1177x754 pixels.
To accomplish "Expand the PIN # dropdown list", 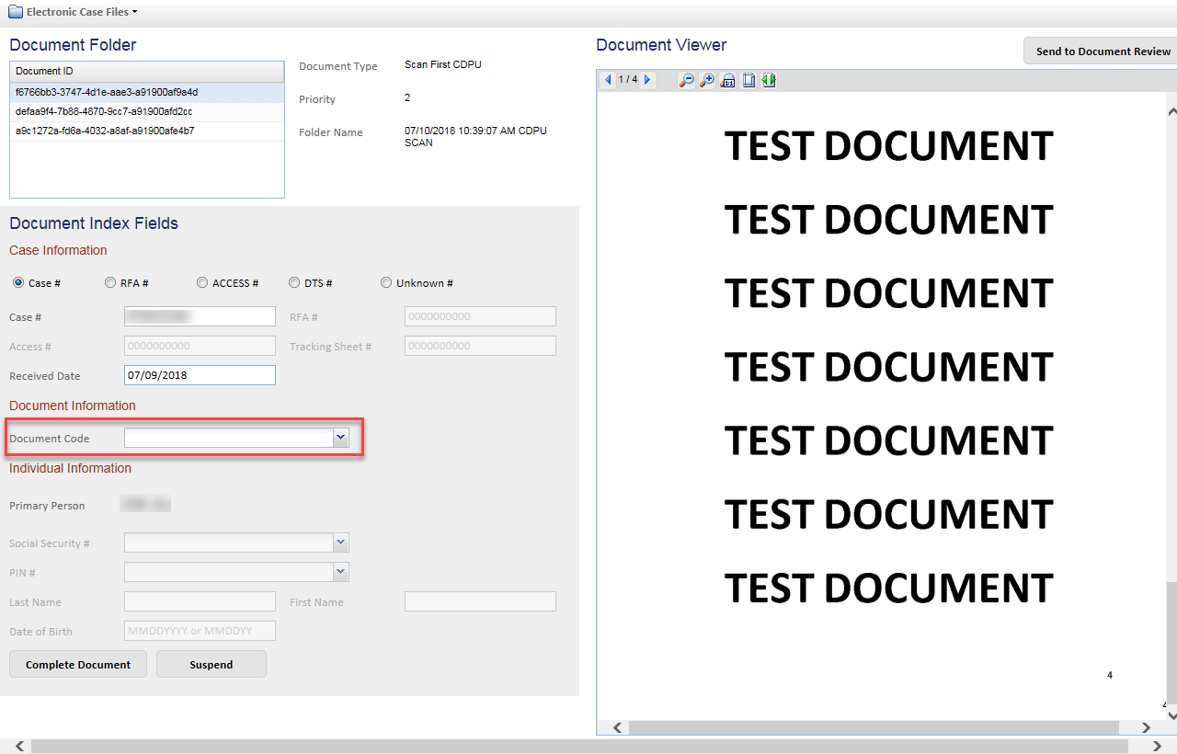I will click(341, 572).
